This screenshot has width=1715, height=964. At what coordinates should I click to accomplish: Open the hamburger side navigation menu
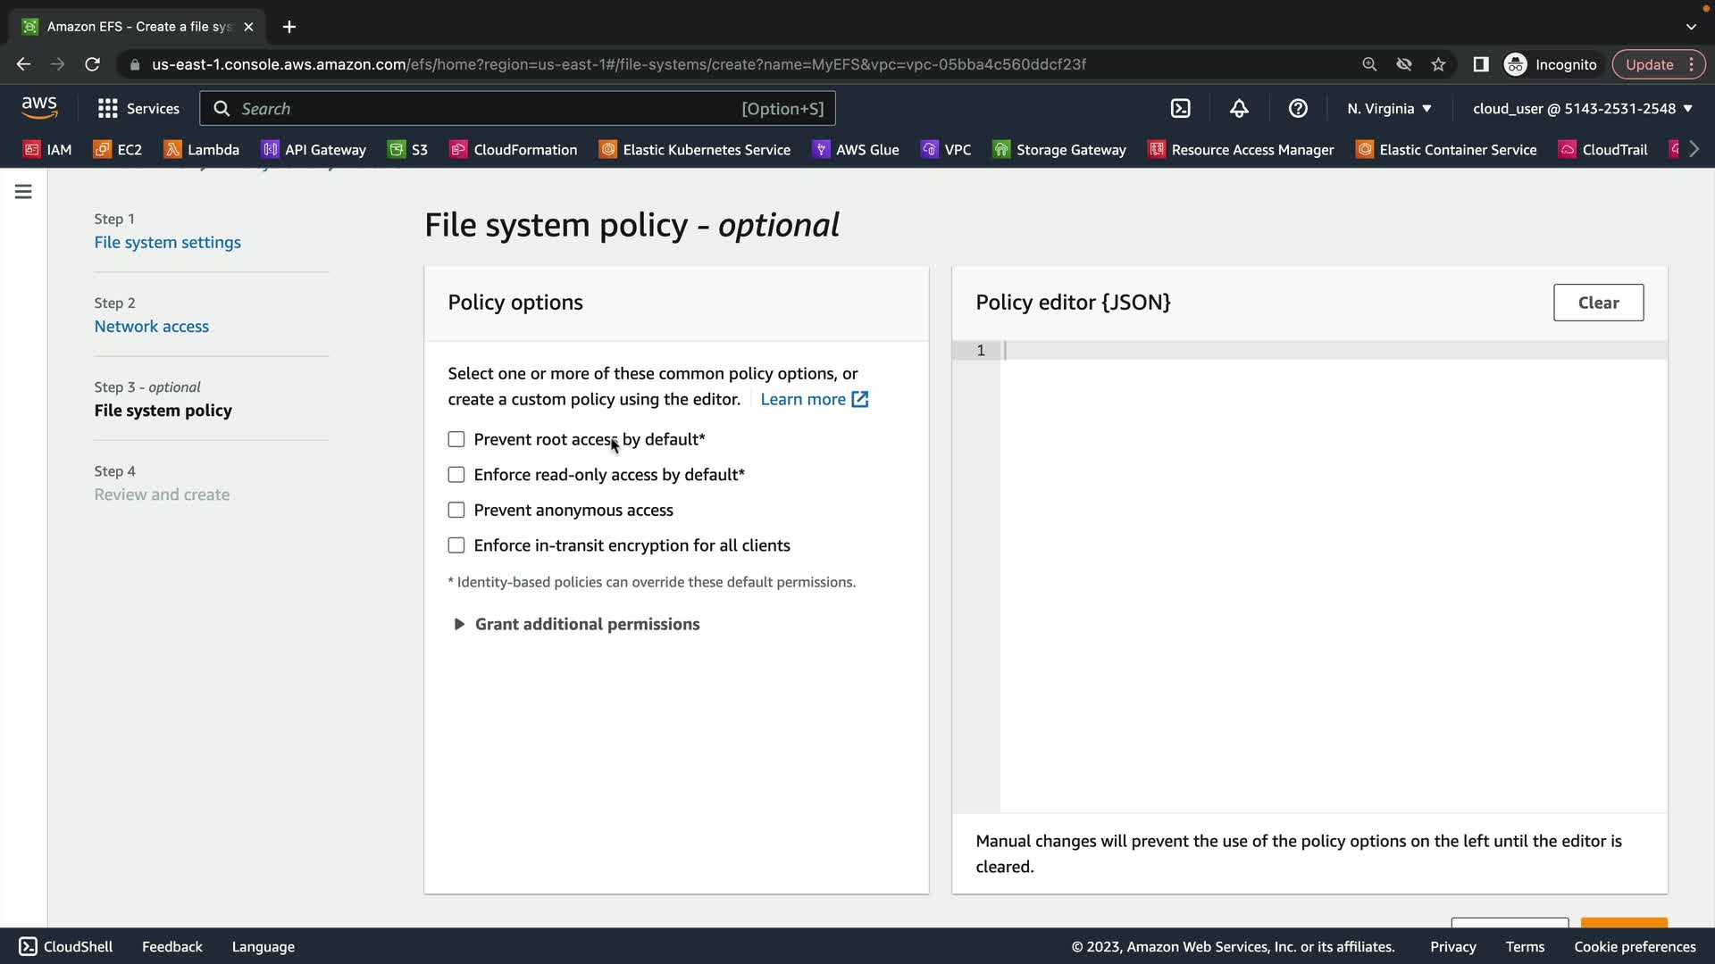[x=23, y=192]
